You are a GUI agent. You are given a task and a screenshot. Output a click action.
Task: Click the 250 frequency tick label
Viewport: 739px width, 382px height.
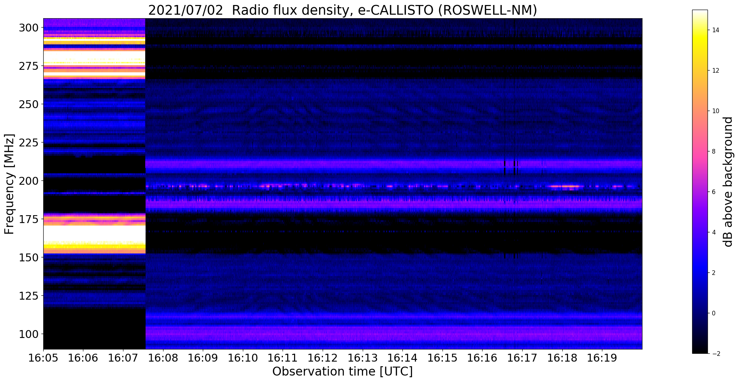tap(29, 104)
